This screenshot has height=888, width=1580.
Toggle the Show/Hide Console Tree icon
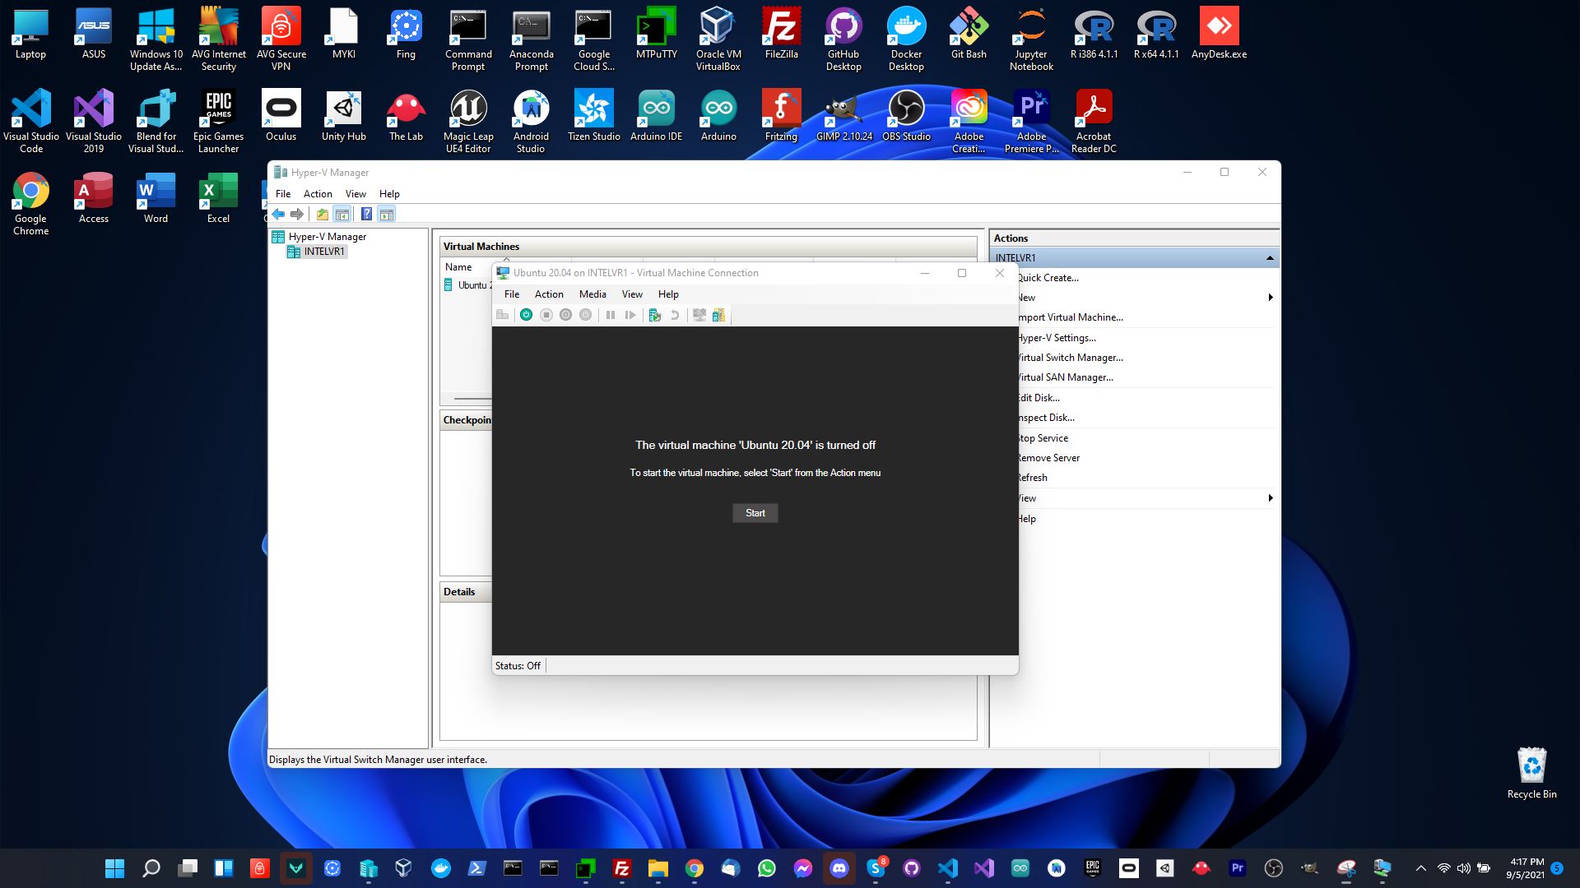point(342,215)
